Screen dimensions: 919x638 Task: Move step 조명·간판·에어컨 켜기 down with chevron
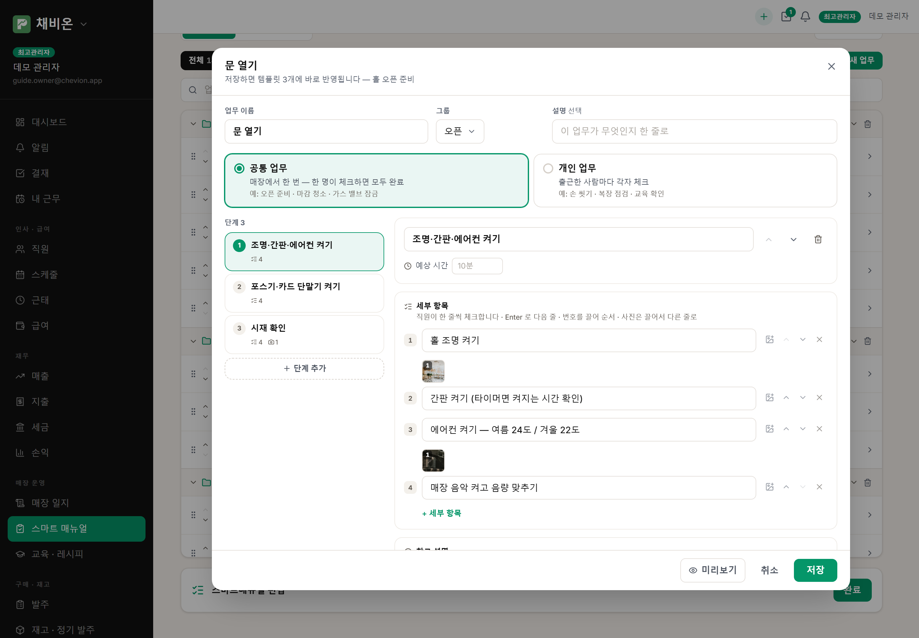[x=793, y=239]
